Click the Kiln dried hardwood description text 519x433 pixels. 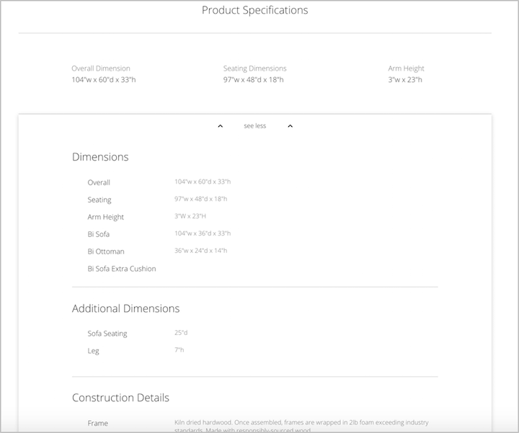[x=301, y=426]
